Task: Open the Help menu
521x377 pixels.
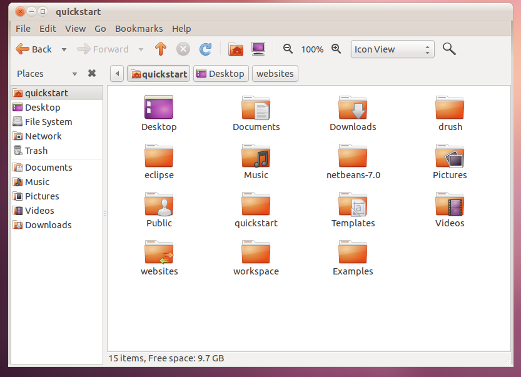Action: 181,29
